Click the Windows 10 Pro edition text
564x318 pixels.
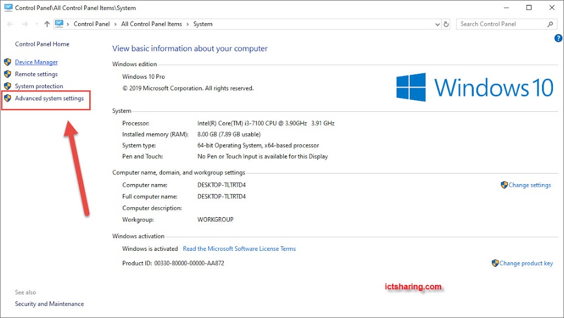pos(144,77)
